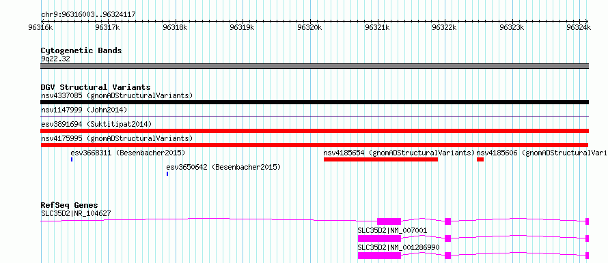This screenshot has height=263, width=608.
Task: Click the 9q22.32 cytogenetic band bar
Action: (x=314, y=66)
